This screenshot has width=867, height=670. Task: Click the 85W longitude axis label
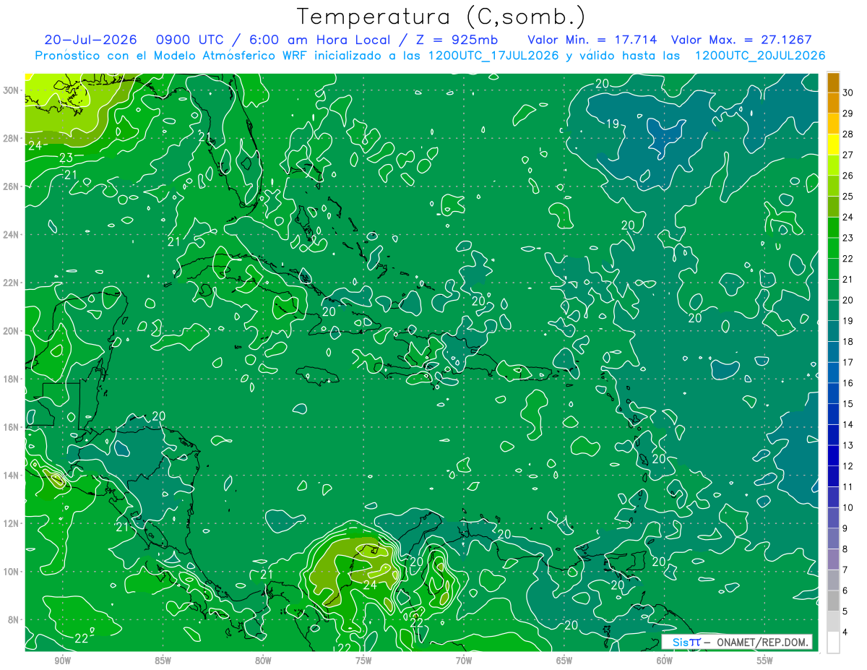coord(163,661)
